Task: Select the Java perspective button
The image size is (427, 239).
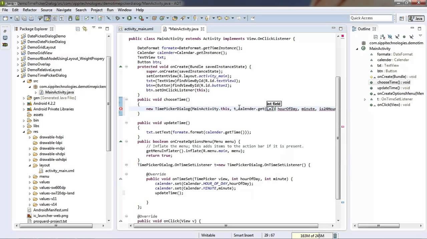Action: click(x=416, y=19)
